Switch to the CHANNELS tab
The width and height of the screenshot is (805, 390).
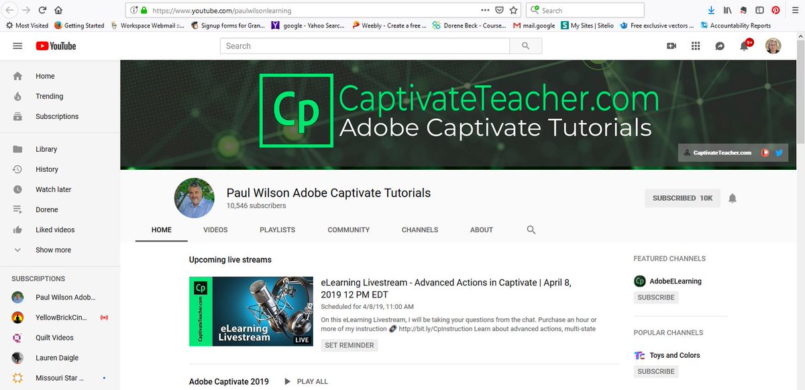coord(419,230)
